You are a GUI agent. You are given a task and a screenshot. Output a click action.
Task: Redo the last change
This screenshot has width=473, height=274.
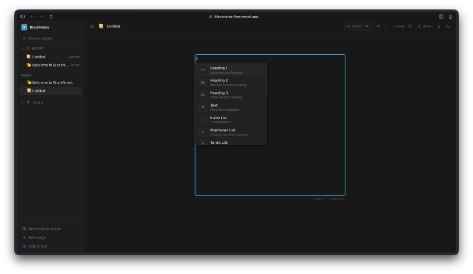pyautogui.click(x=386, y=27)
